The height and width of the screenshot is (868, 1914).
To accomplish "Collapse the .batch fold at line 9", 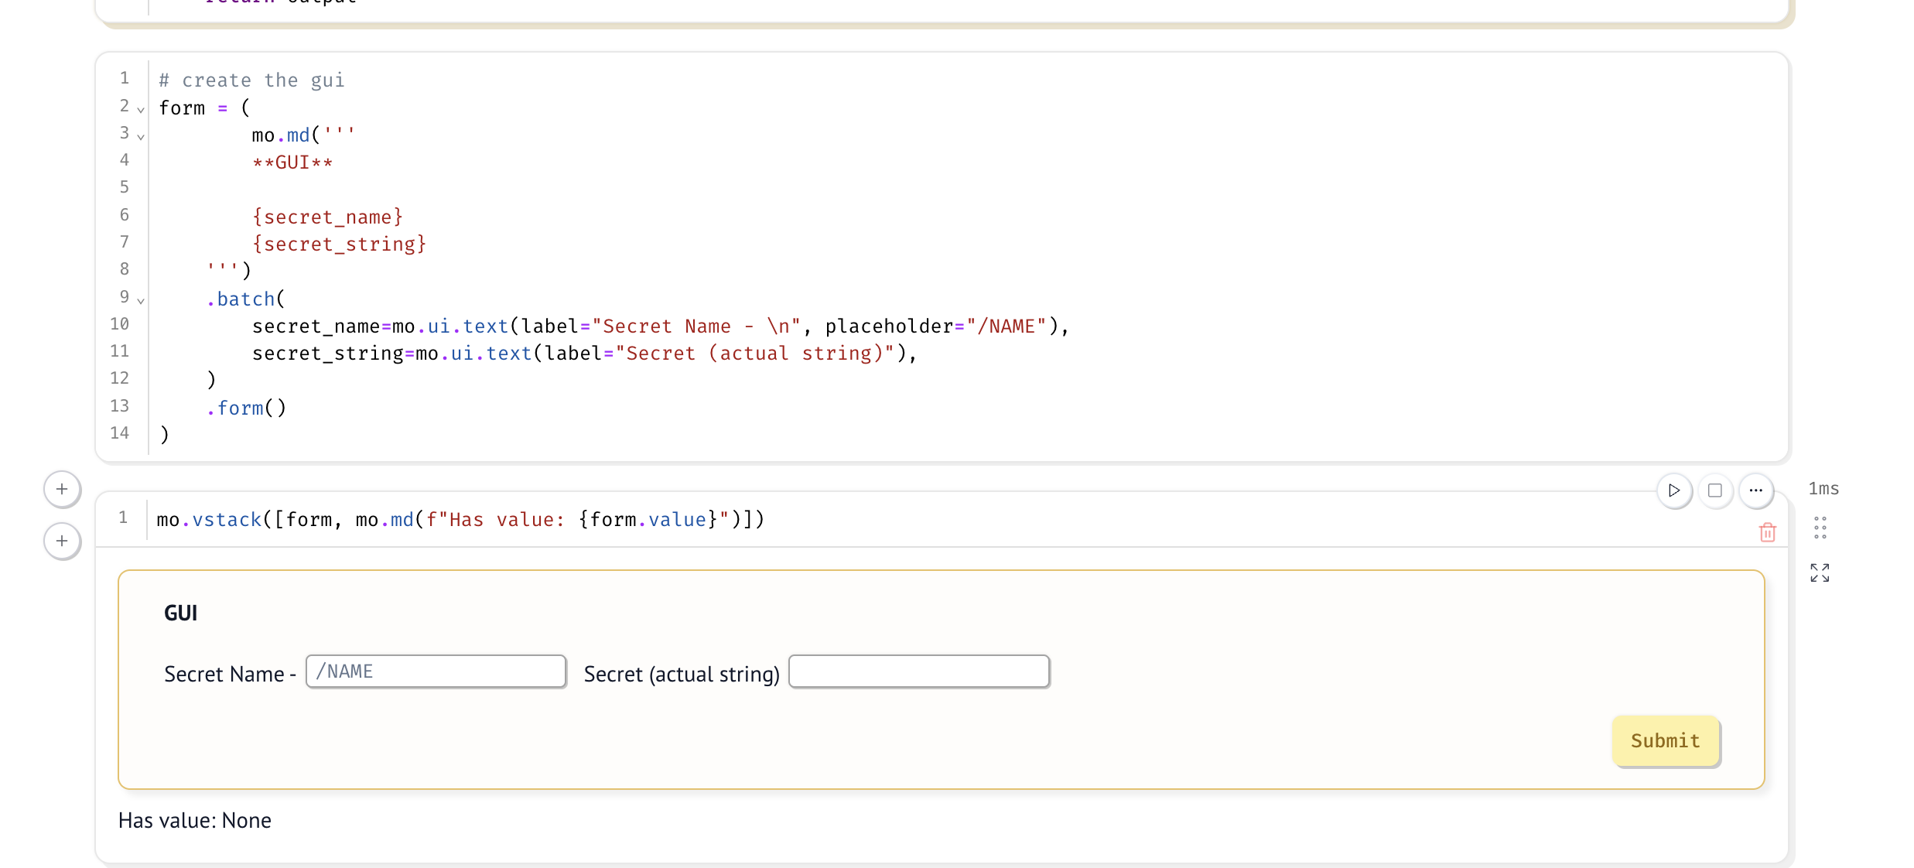I will point(141,300).
